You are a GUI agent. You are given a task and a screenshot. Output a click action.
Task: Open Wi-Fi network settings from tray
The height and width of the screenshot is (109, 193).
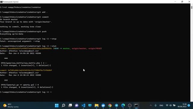tap(167, 105)
